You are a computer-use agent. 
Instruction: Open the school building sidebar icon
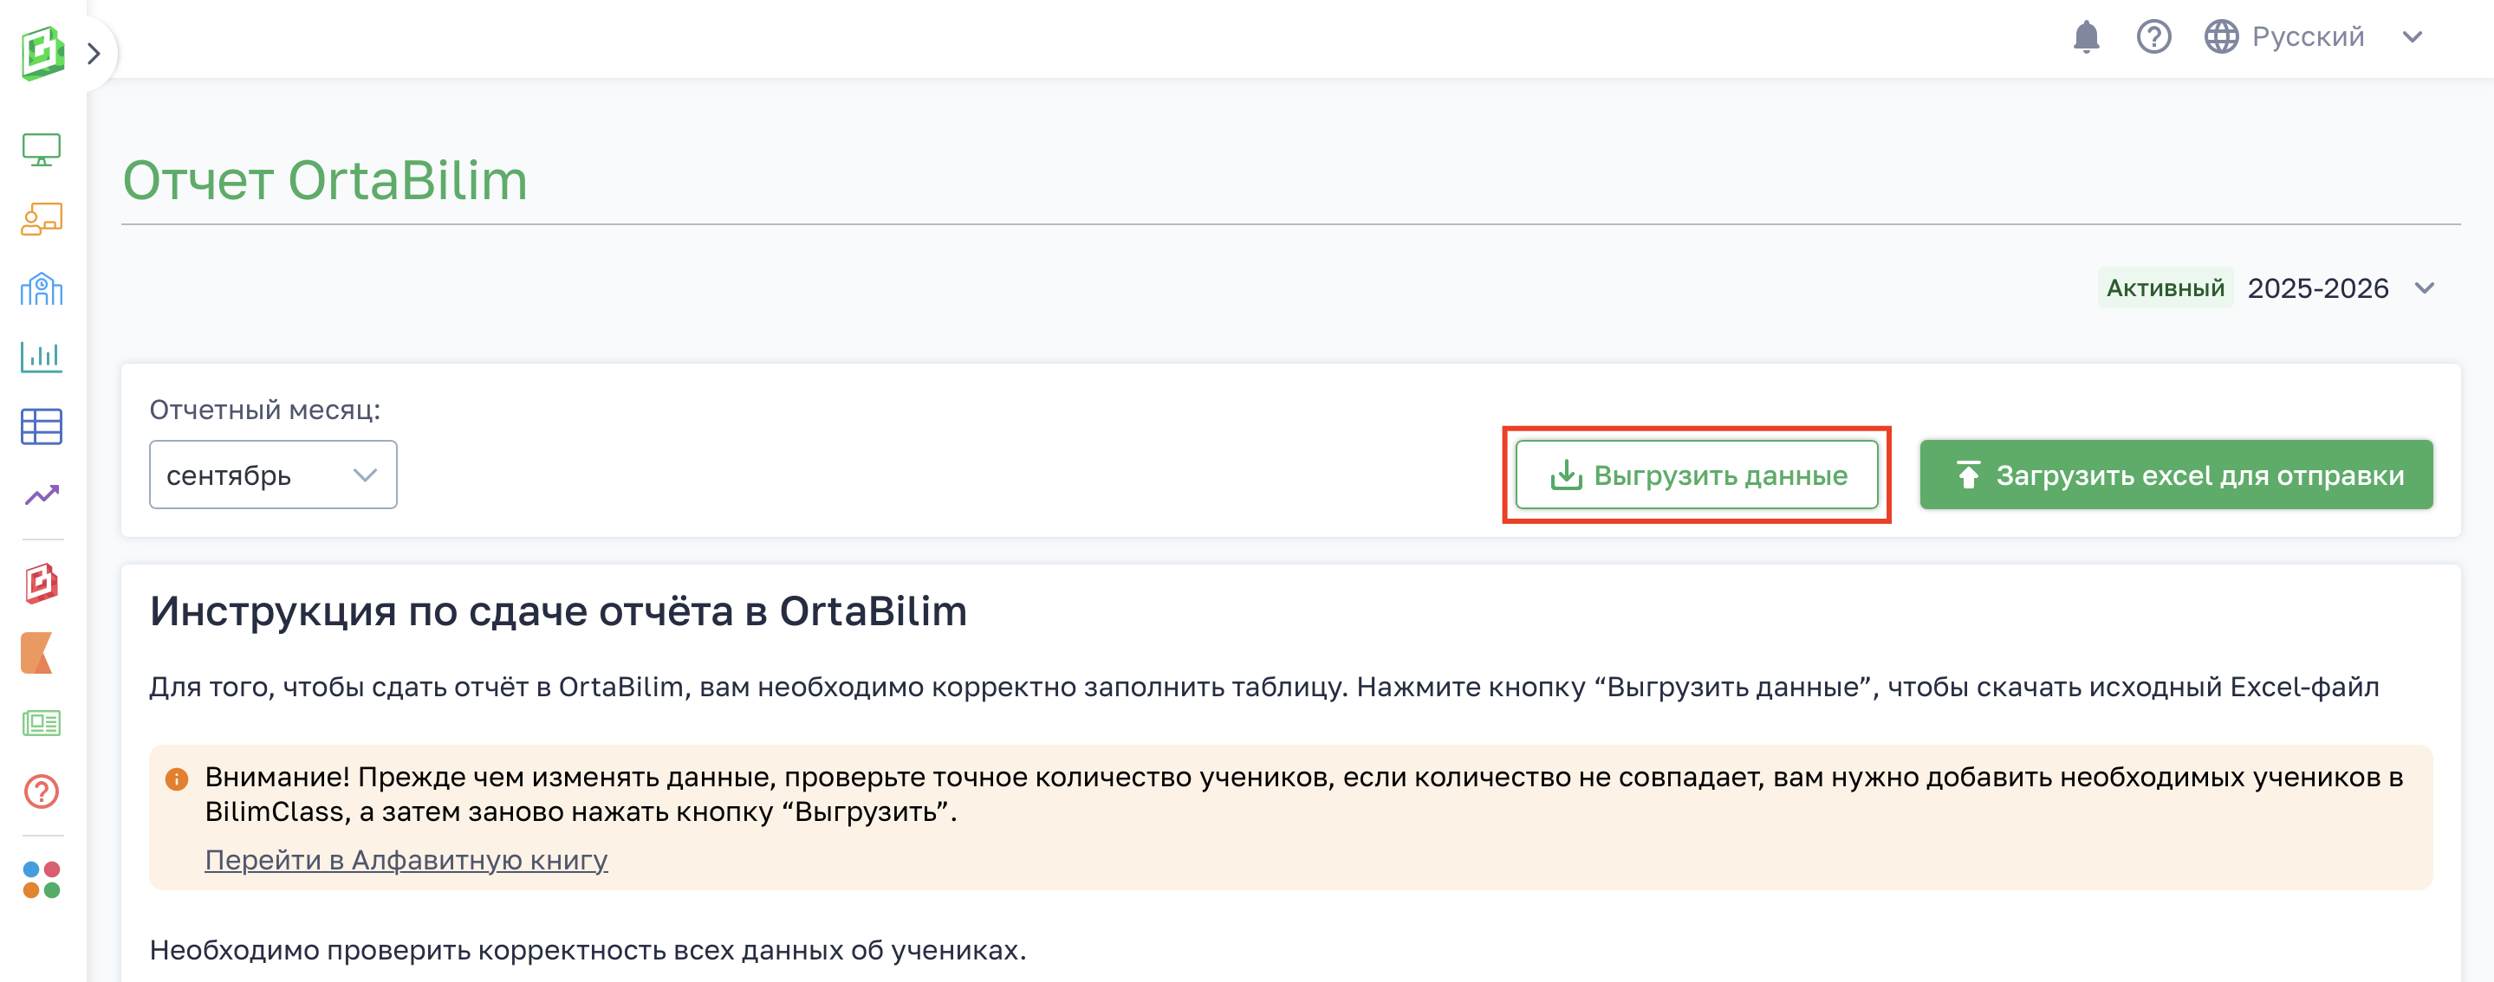tap(42, 288)
